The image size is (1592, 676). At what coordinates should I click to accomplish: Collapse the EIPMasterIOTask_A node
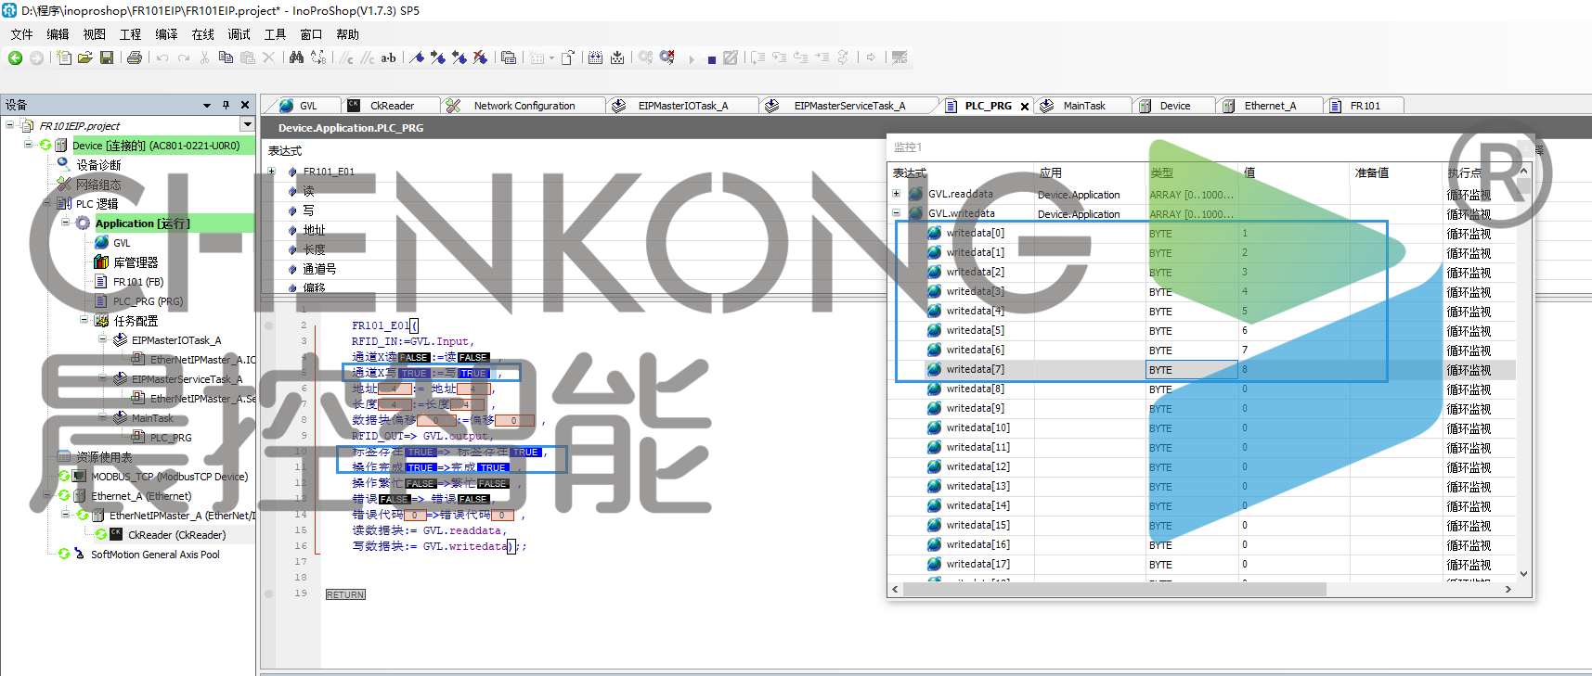103,339
